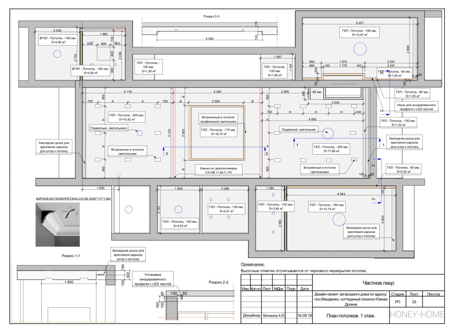Click the План потолков. 1 этаж title
The height and width of the screenshot is (333, 454).
(351, 315)
